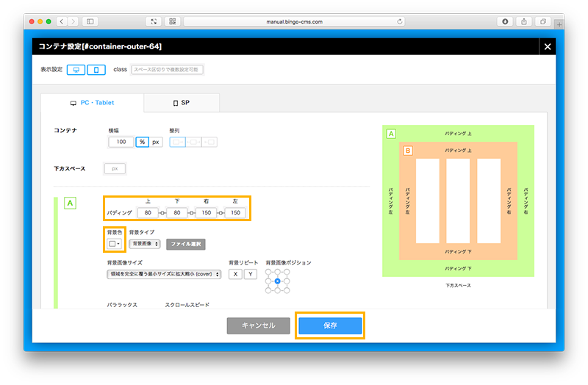
Task: Reload the page with the refresh icon
Action: coord(400,21)
